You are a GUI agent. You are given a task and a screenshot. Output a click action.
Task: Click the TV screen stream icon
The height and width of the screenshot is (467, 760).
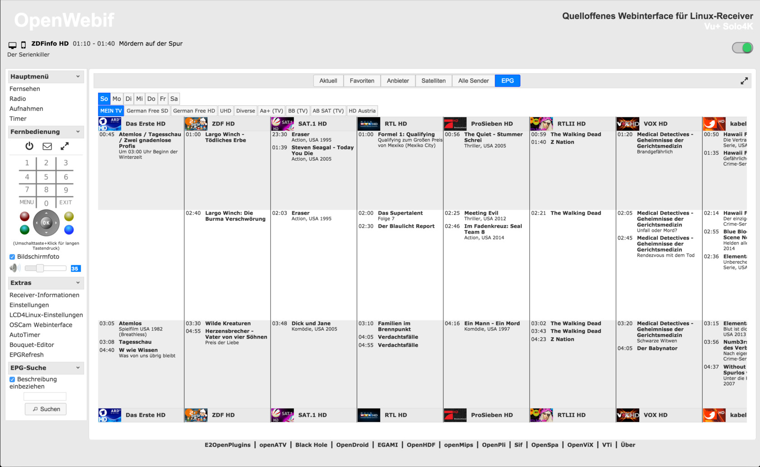coord(12,45)
